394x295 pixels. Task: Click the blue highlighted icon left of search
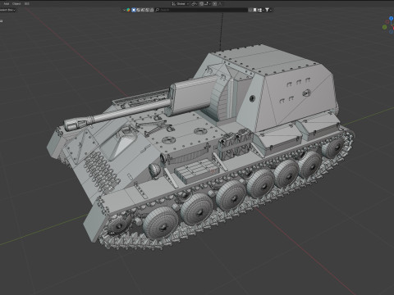[x=134, y=10]
